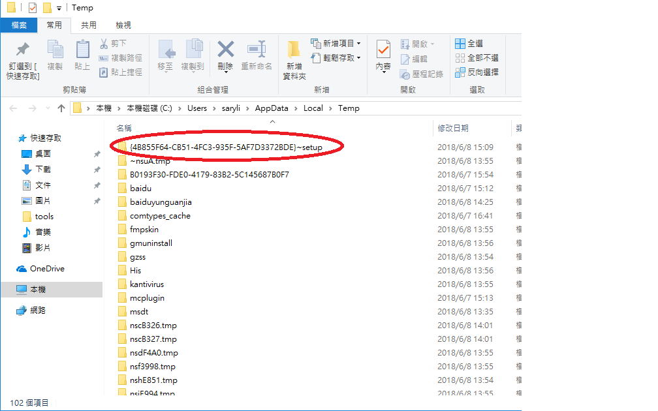The image size is (658, 411).
Task: Switch to Share (共用) tab
Action: pos(89,25)
